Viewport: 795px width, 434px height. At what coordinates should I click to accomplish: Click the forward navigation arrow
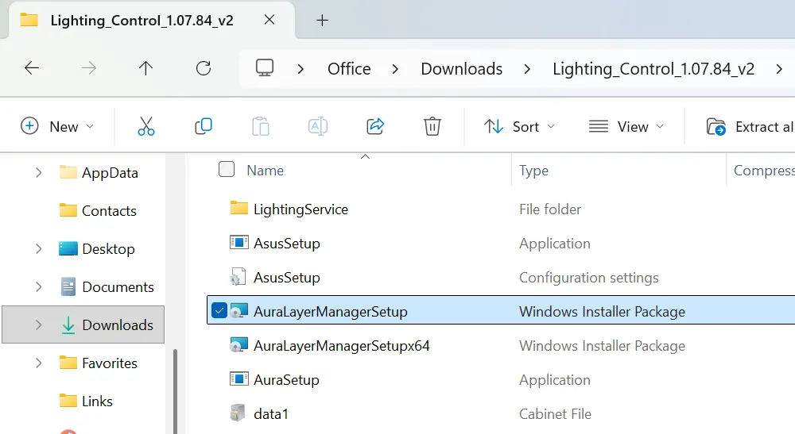click(x=89, y=68)
